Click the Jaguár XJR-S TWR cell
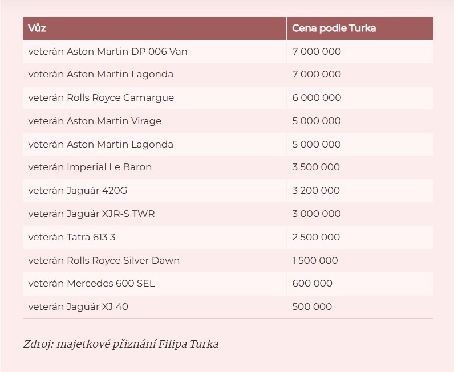The width and height of the screenshot is (454, 372). [x=91, y=214]
